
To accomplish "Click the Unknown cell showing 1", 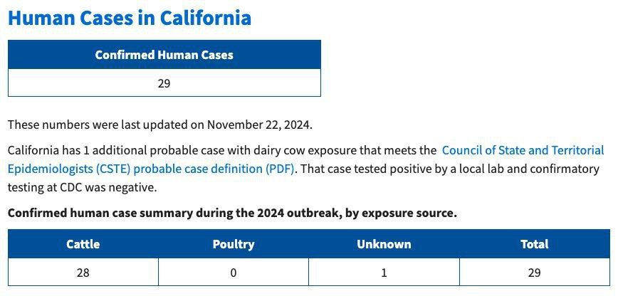I will point(384,273).
